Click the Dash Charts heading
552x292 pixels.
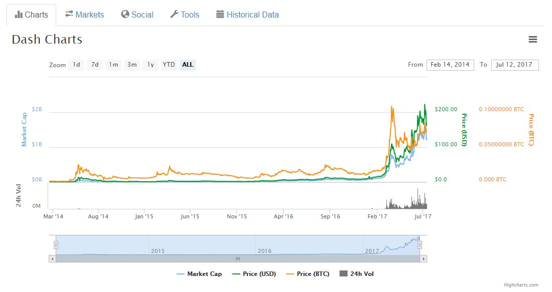tap(47, 40)
